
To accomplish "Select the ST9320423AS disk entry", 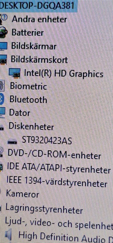I will coord(47,140).
